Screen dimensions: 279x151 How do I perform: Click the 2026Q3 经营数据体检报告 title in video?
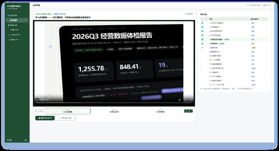[112, 36]
